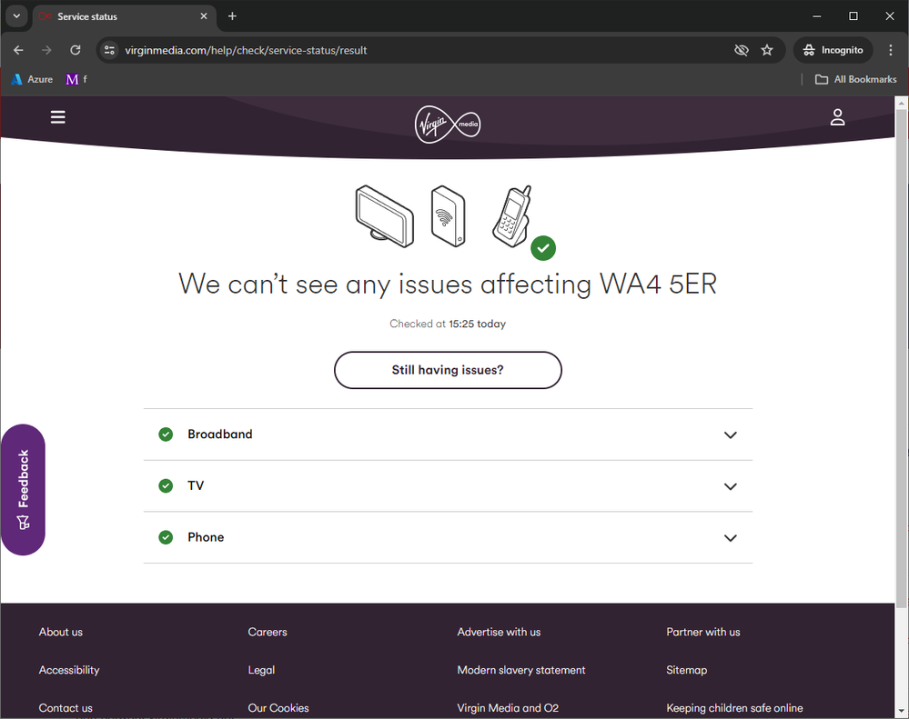Open the site information icon in address bar
Image resolution: width=909 pixels, height=719 pixels.
coord(109,50)
